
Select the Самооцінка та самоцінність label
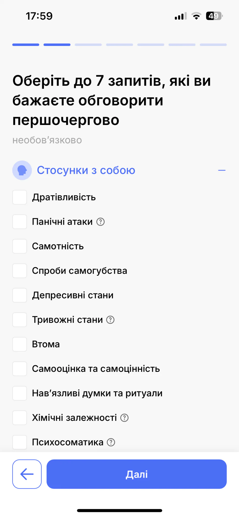[x=96, y=369]
